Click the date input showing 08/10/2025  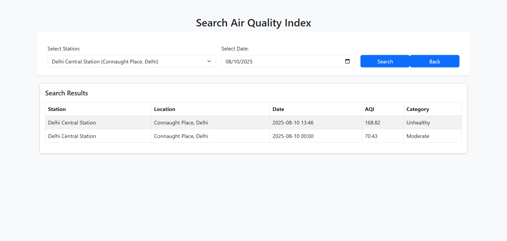pos(264,61)
